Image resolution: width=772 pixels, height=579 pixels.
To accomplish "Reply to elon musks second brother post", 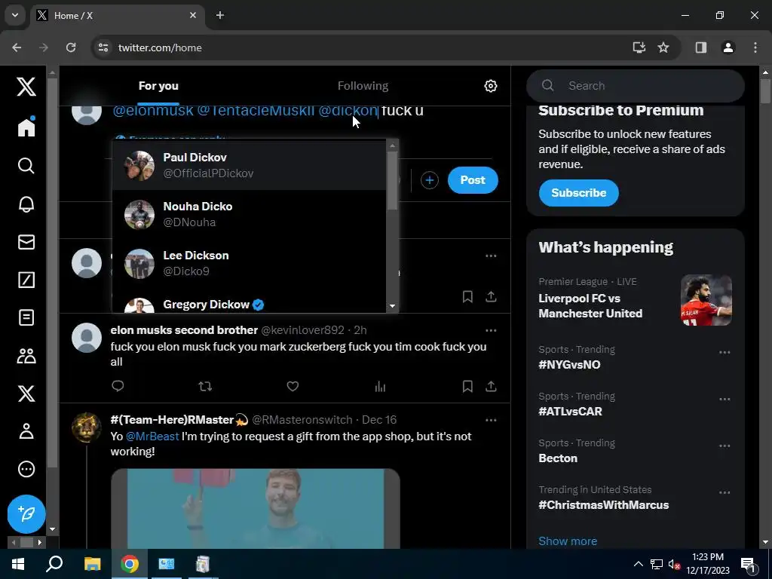I will [x=118, y=387].
